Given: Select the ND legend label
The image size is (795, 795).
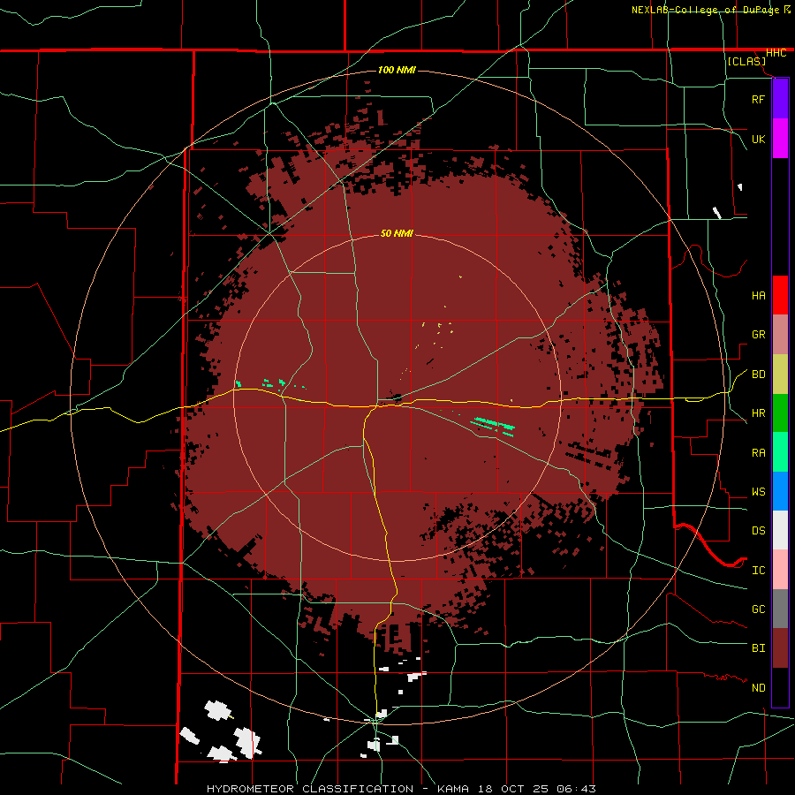Looking at the screenshot, I should (758, 688).
